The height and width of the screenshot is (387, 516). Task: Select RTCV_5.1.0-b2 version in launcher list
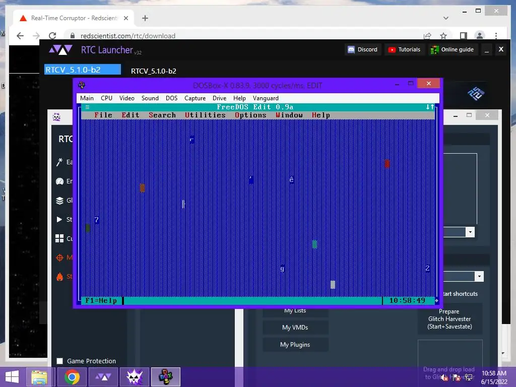coord(83,70)
